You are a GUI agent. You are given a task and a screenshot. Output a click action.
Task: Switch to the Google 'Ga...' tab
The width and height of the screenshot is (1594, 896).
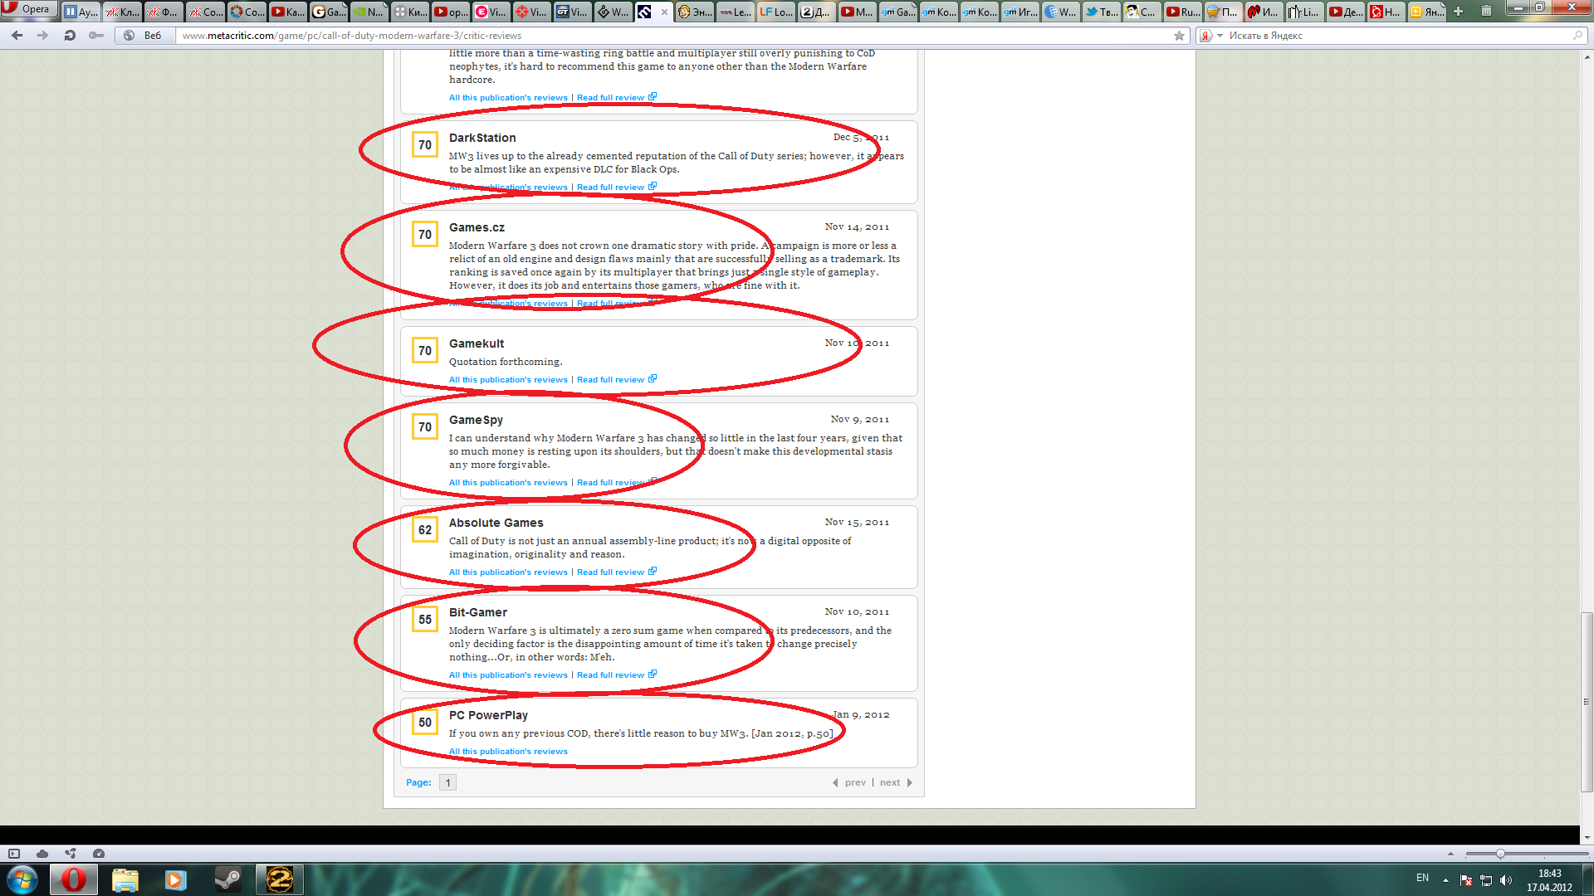tap(328, 12)
